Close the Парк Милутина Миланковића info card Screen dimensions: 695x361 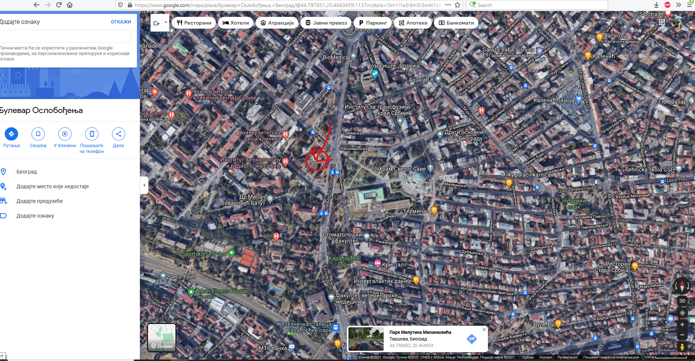(x=484, y=329)
